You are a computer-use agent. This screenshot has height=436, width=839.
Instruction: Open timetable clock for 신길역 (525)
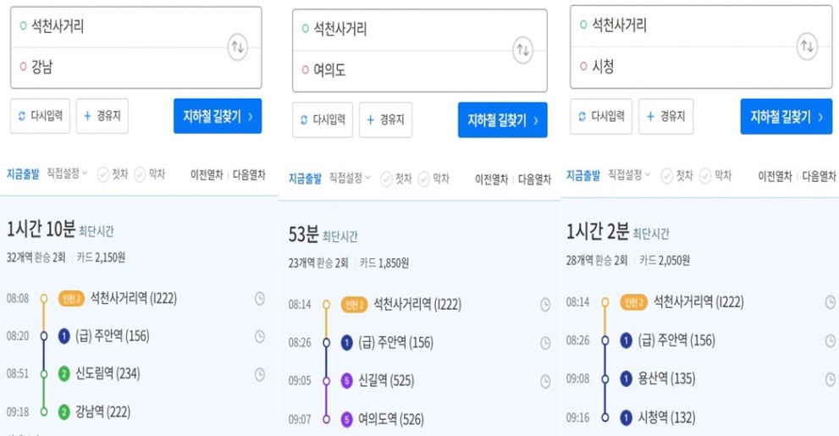pos(545,381)
